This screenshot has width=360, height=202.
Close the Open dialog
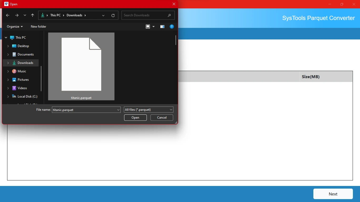[x=174, y=4]
